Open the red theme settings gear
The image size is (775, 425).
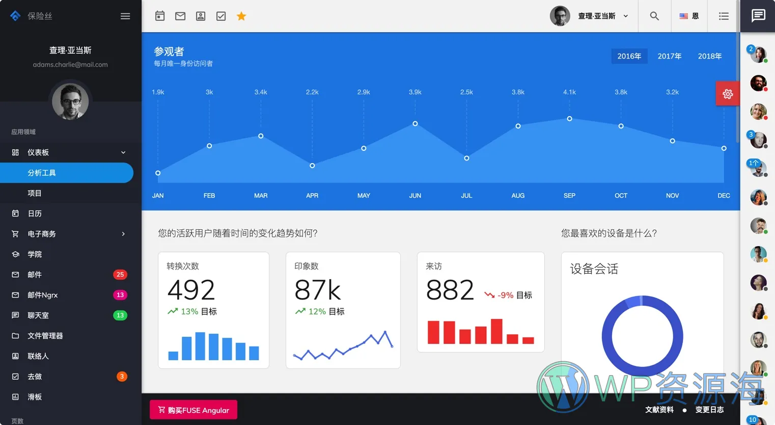pyautogui.click(x=727, y=93)
